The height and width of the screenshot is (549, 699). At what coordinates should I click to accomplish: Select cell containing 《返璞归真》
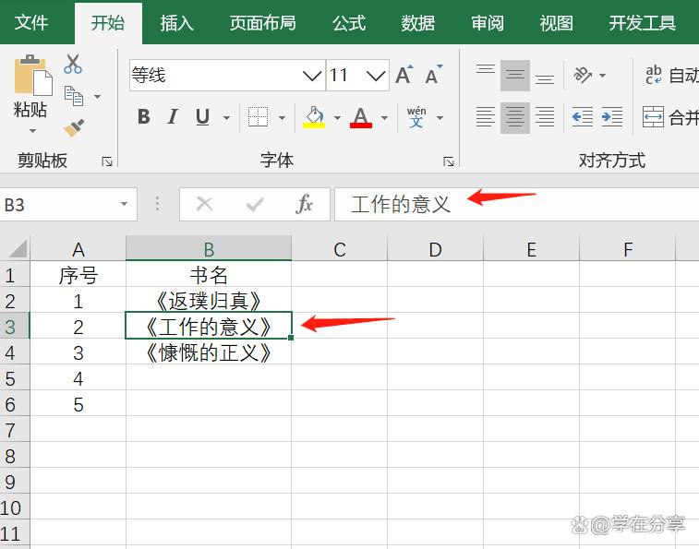(x=209, y=301)
